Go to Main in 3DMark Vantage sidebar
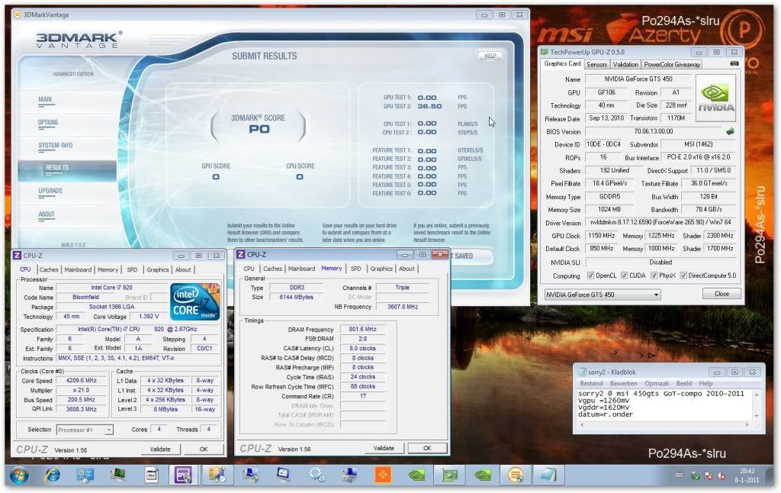The image size is (781, 493). tap(45, 100)
